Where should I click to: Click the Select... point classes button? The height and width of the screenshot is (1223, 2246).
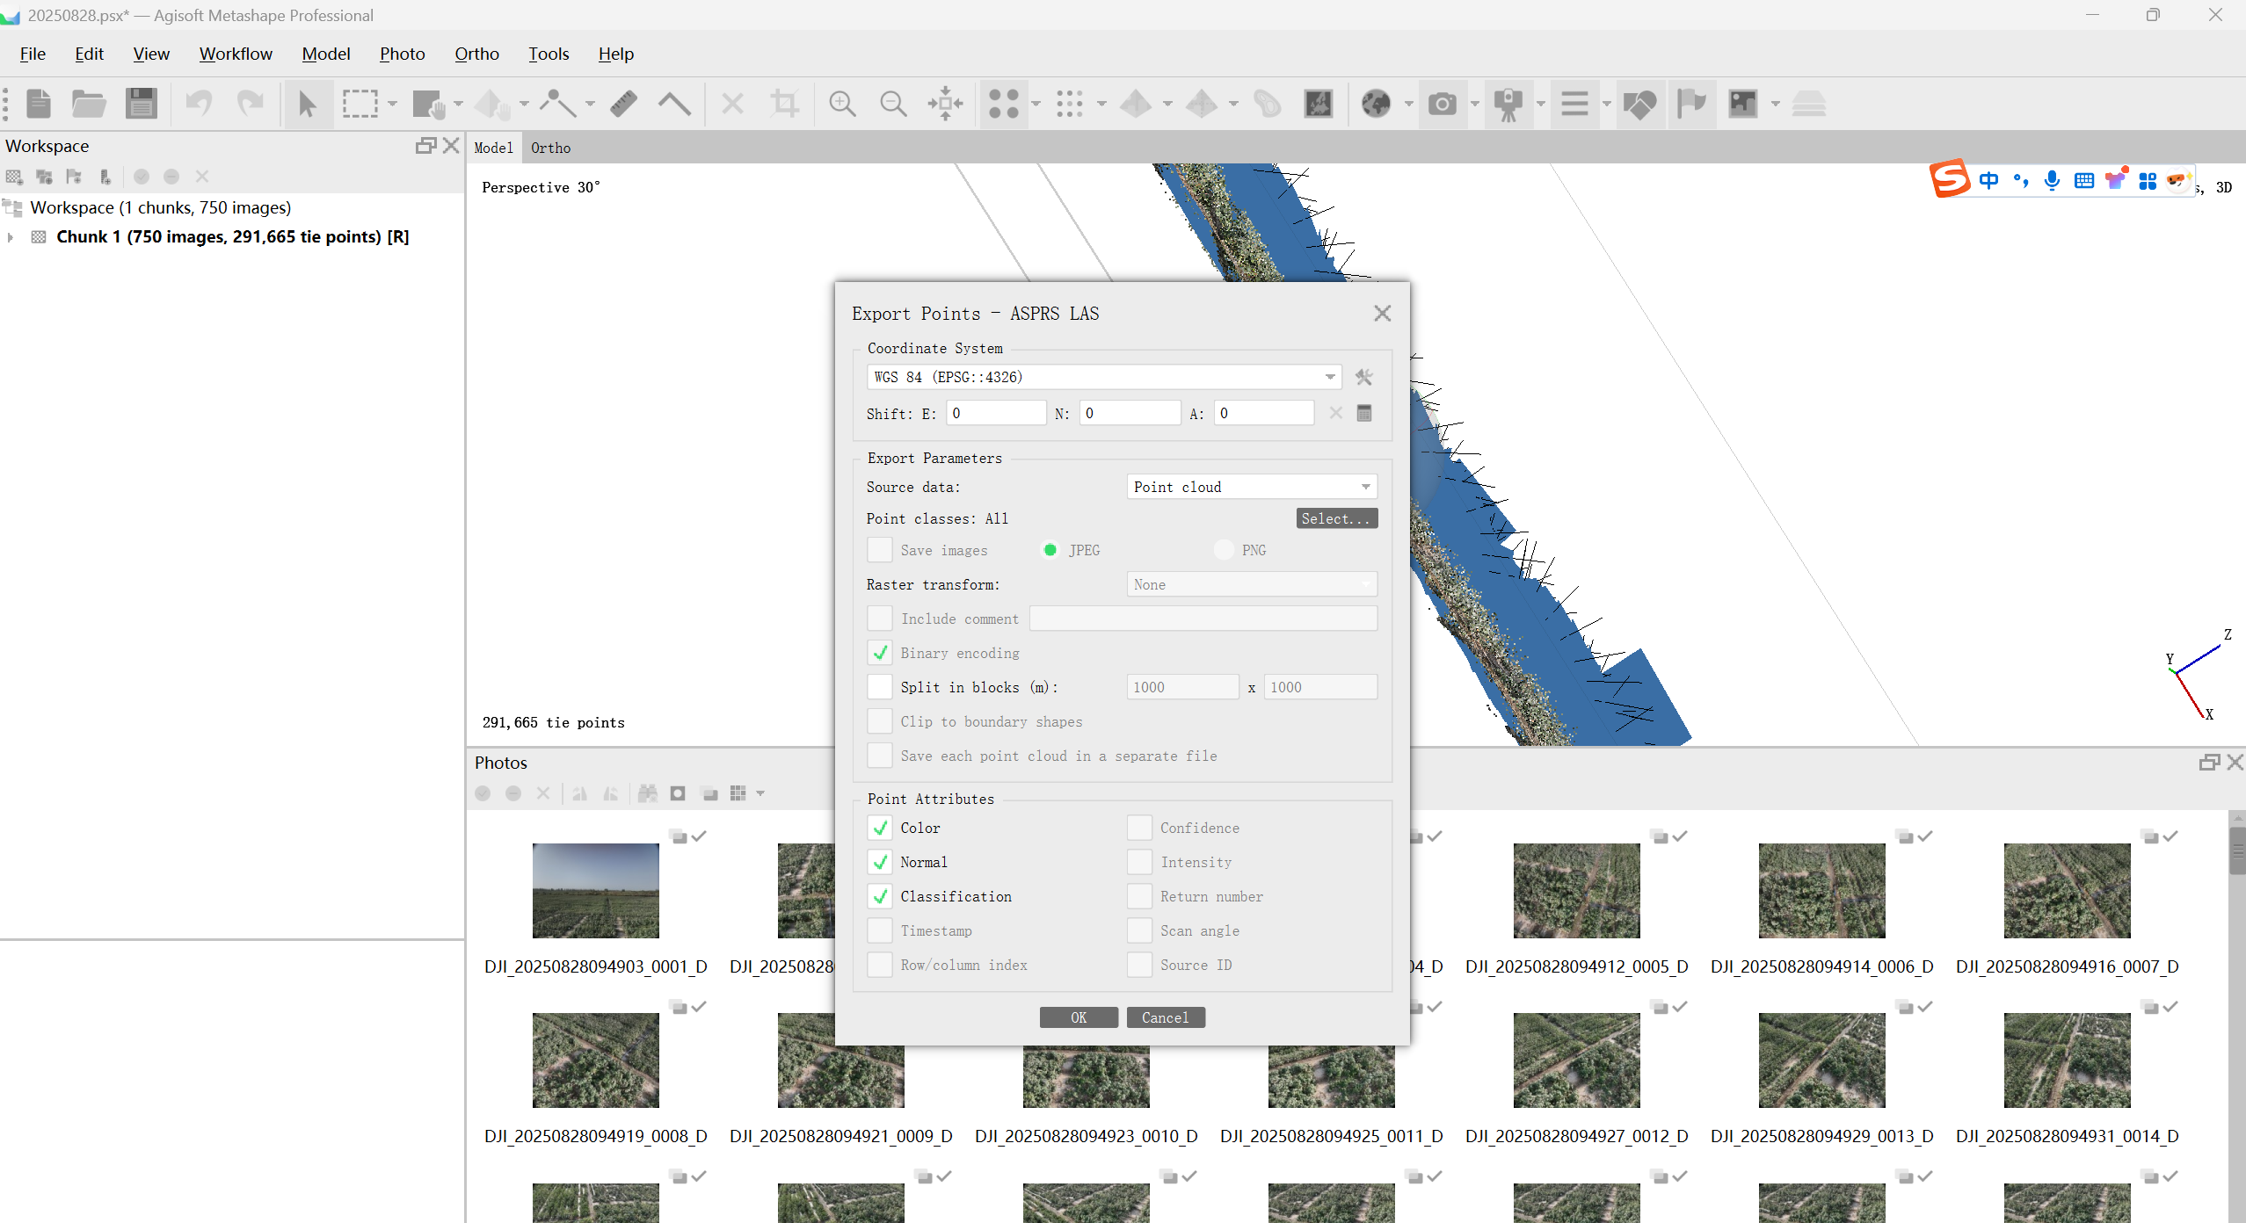(1336, 518)
